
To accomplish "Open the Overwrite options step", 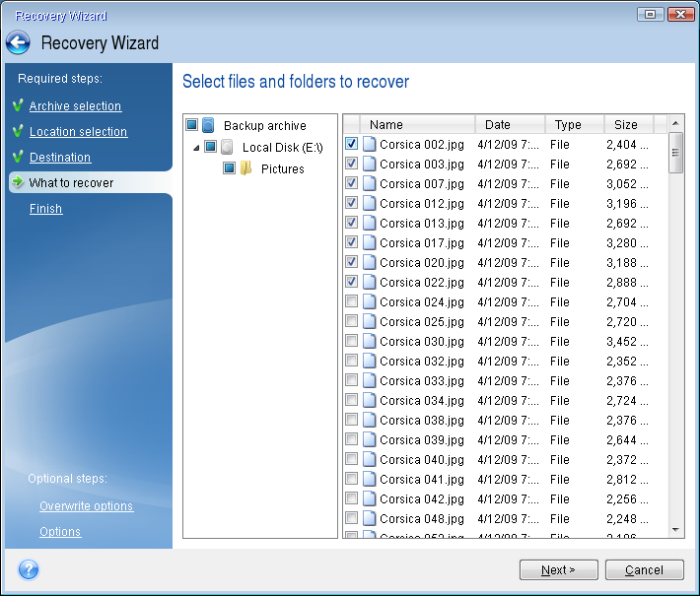I will [86, 506].
